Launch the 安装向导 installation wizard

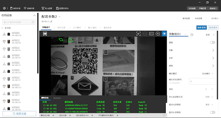[x=29, y=8]
